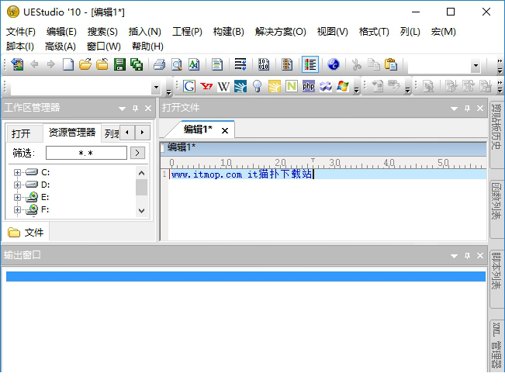Click the Save All files icon
The image size is (505, 387).
coord(137,64)
